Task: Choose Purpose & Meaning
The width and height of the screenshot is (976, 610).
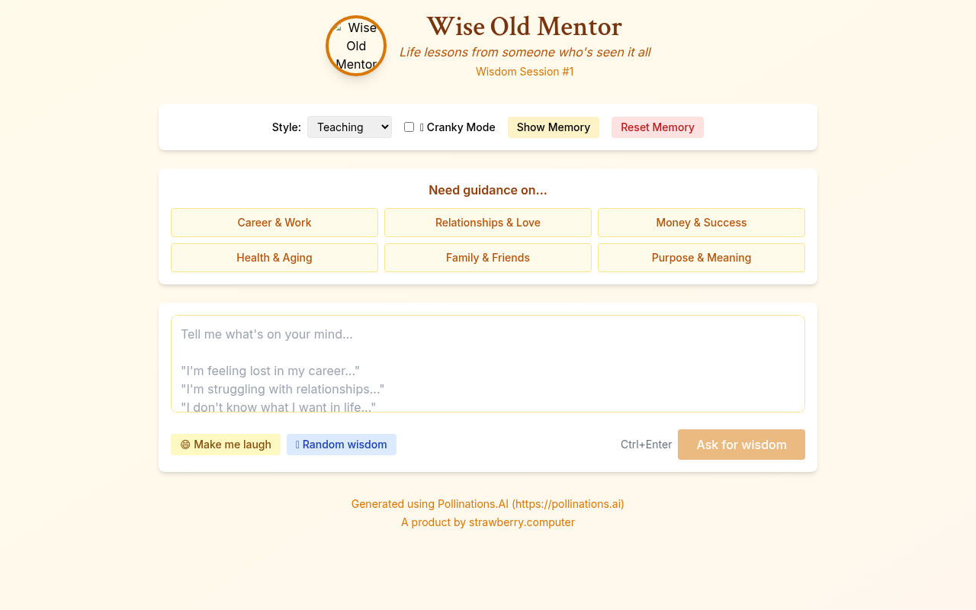Action: point(701,258)
